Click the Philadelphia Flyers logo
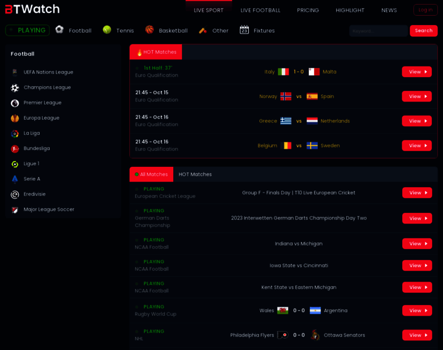This screenshot has width=443, height=350. tap(283, 335)
